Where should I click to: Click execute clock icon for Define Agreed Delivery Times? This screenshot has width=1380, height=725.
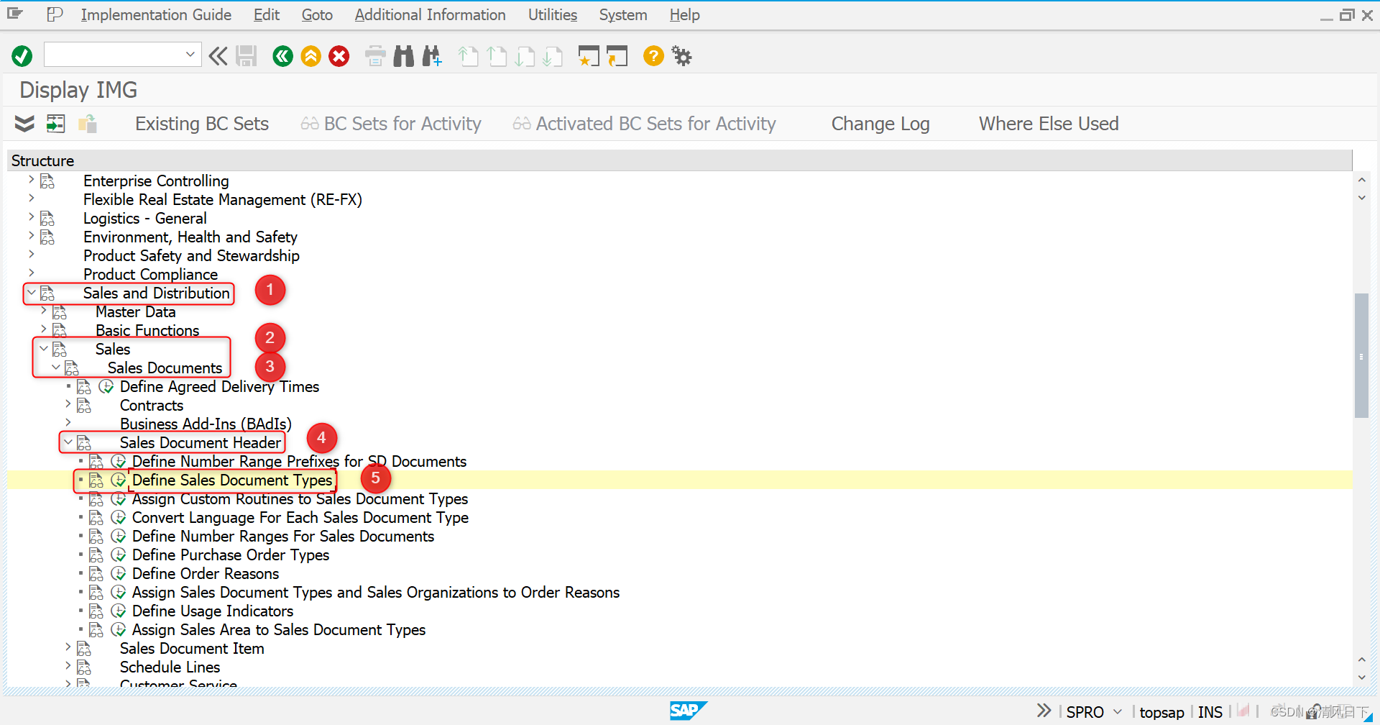pyautogui.click(x=106, y=386)
